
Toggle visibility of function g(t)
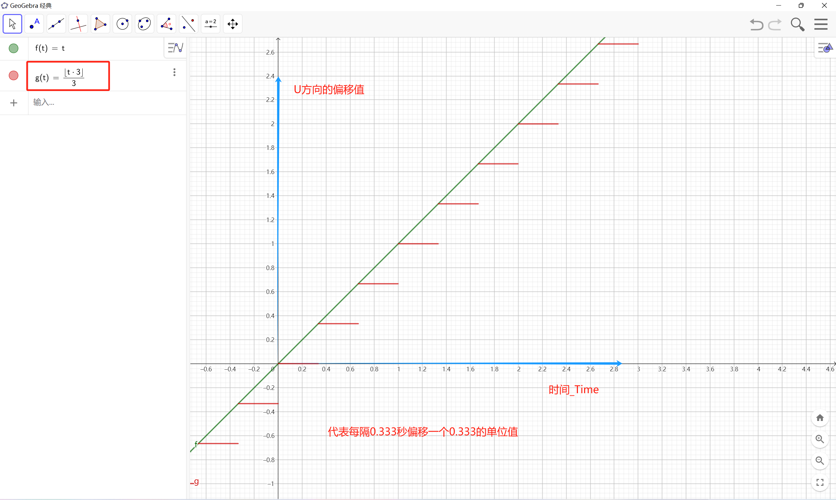(13, 75)
